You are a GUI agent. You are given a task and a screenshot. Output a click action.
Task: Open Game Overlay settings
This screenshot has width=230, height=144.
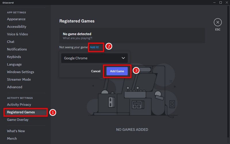click(x=18, y=120)
